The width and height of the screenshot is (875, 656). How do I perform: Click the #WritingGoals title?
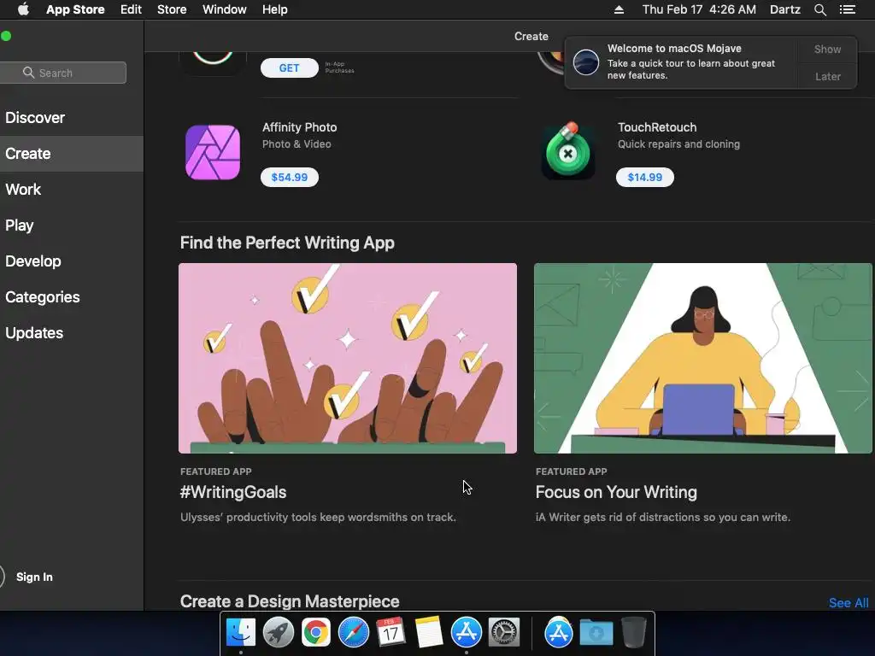(233, 492)
